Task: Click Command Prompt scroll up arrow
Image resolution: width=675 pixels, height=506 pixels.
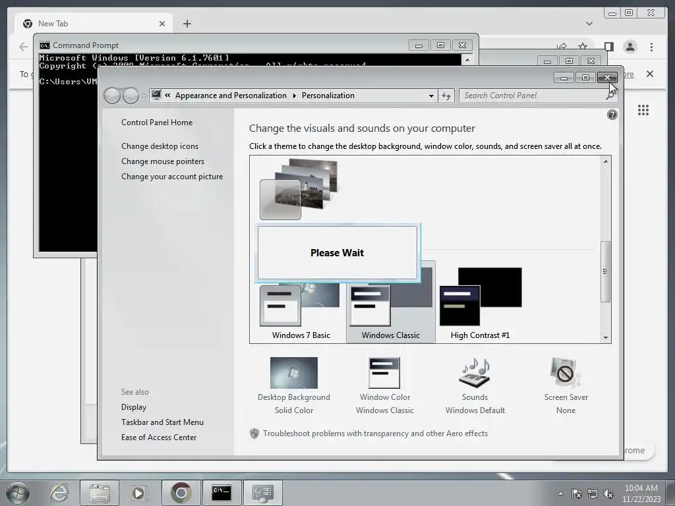Action: [467, 60]
